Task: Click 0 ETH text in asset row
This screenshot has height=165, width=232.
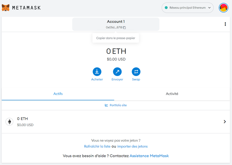Action: tap(22, 119)
